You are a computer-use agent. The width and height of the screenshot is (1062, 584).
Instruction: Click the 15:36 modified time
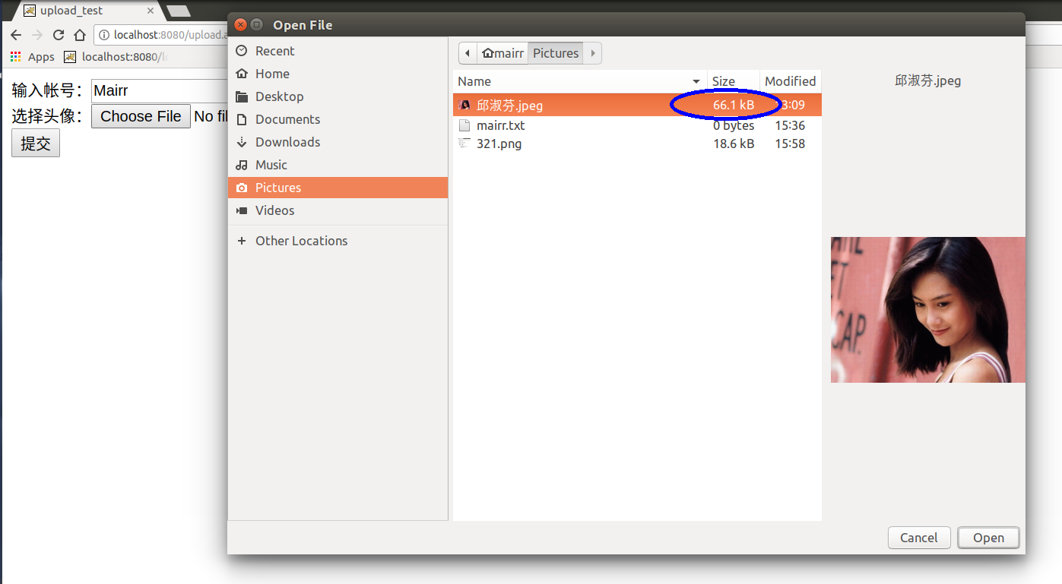click(x=790, y=125)
